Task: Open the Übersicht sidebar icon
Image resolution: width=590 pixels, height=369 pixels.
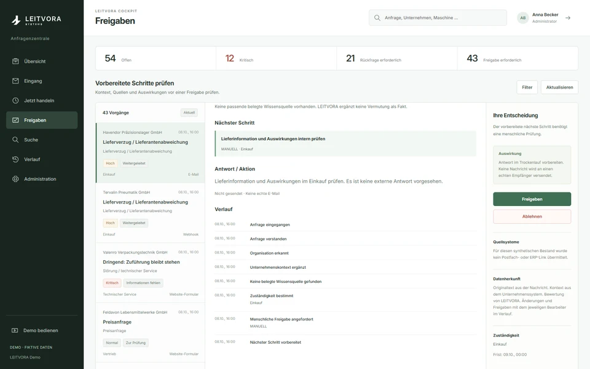Action: (x=15, y=61)
